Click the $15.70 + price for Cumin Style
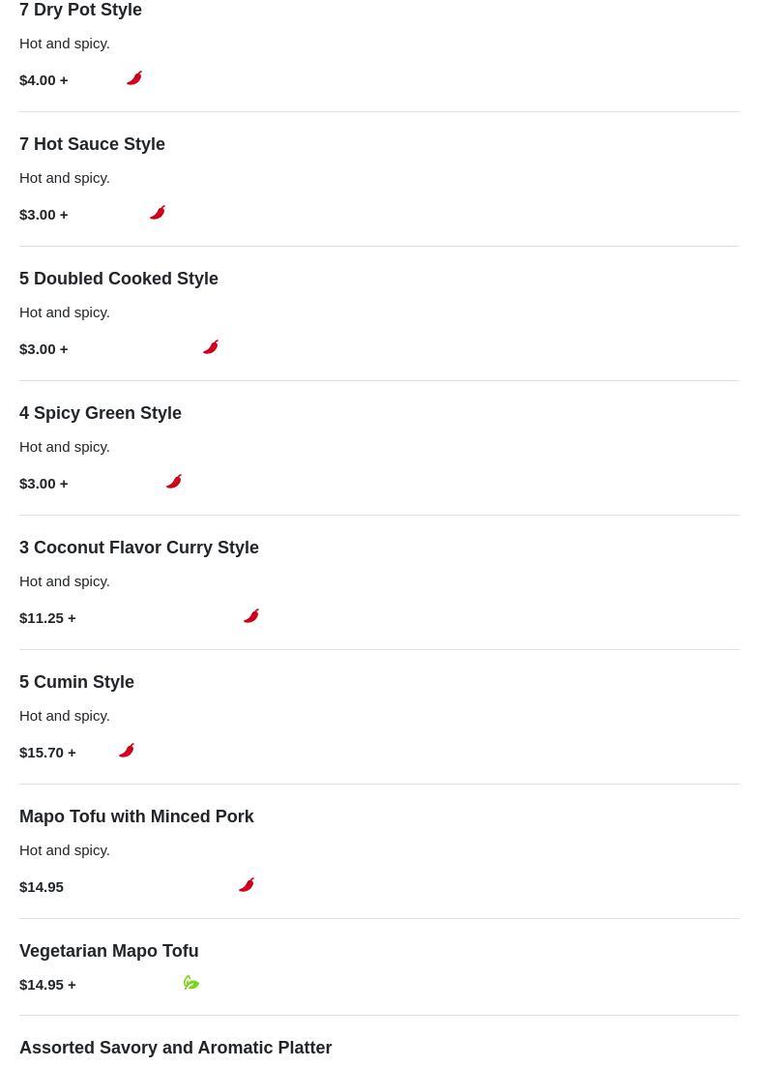This screenshot has height=1068, width=759. point(47,753)
